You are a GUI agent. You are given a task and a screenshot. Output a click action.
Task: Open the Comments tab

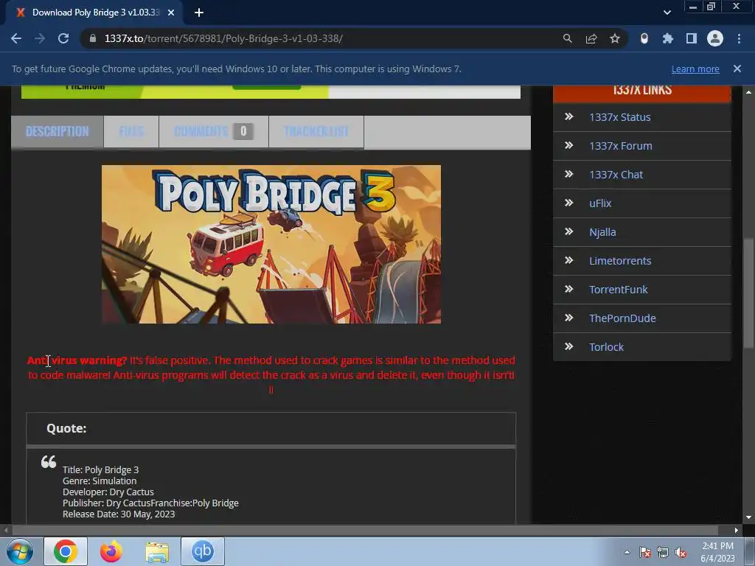click(213, 131)
